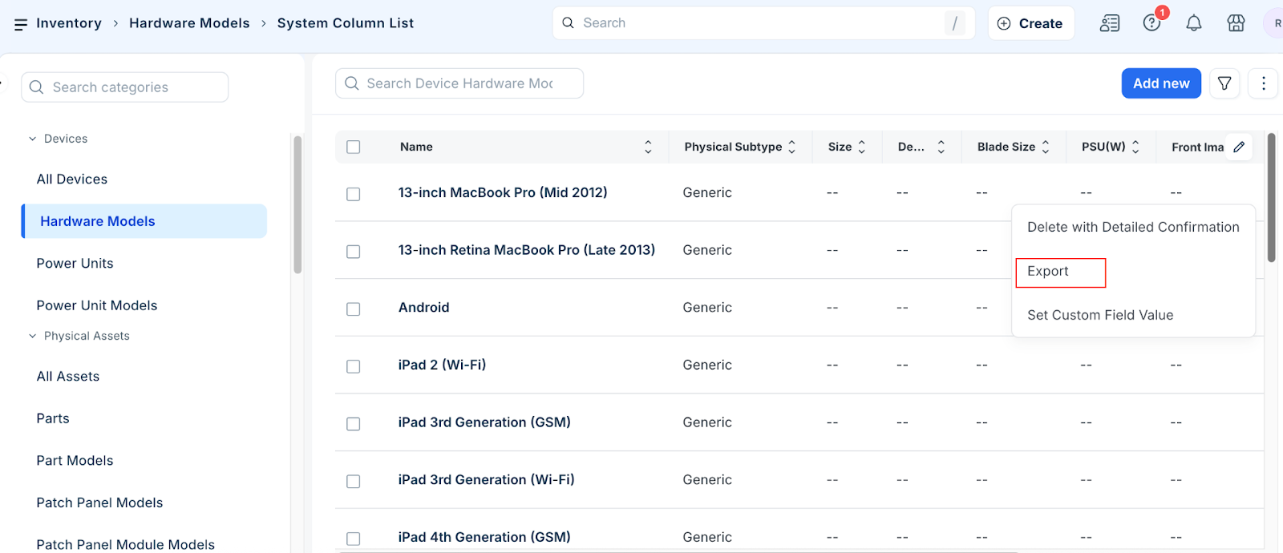Click the table vertical scrollbar

pos(1271,197)
